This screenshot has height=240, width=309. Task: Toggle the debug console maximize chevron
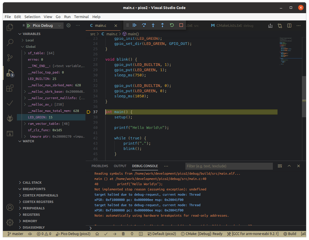pyautogui.click(x=289, y=166)
